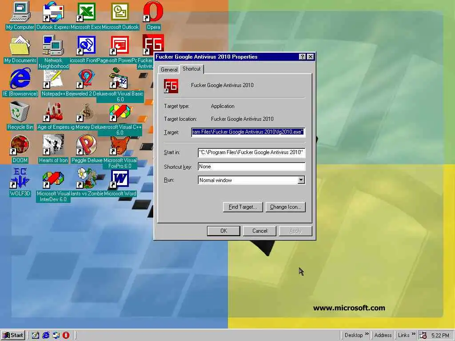The image size is (455, 341).
Task: Select the Microsoft PowerPoint desktop shortcut
Action: coord(120,49)
